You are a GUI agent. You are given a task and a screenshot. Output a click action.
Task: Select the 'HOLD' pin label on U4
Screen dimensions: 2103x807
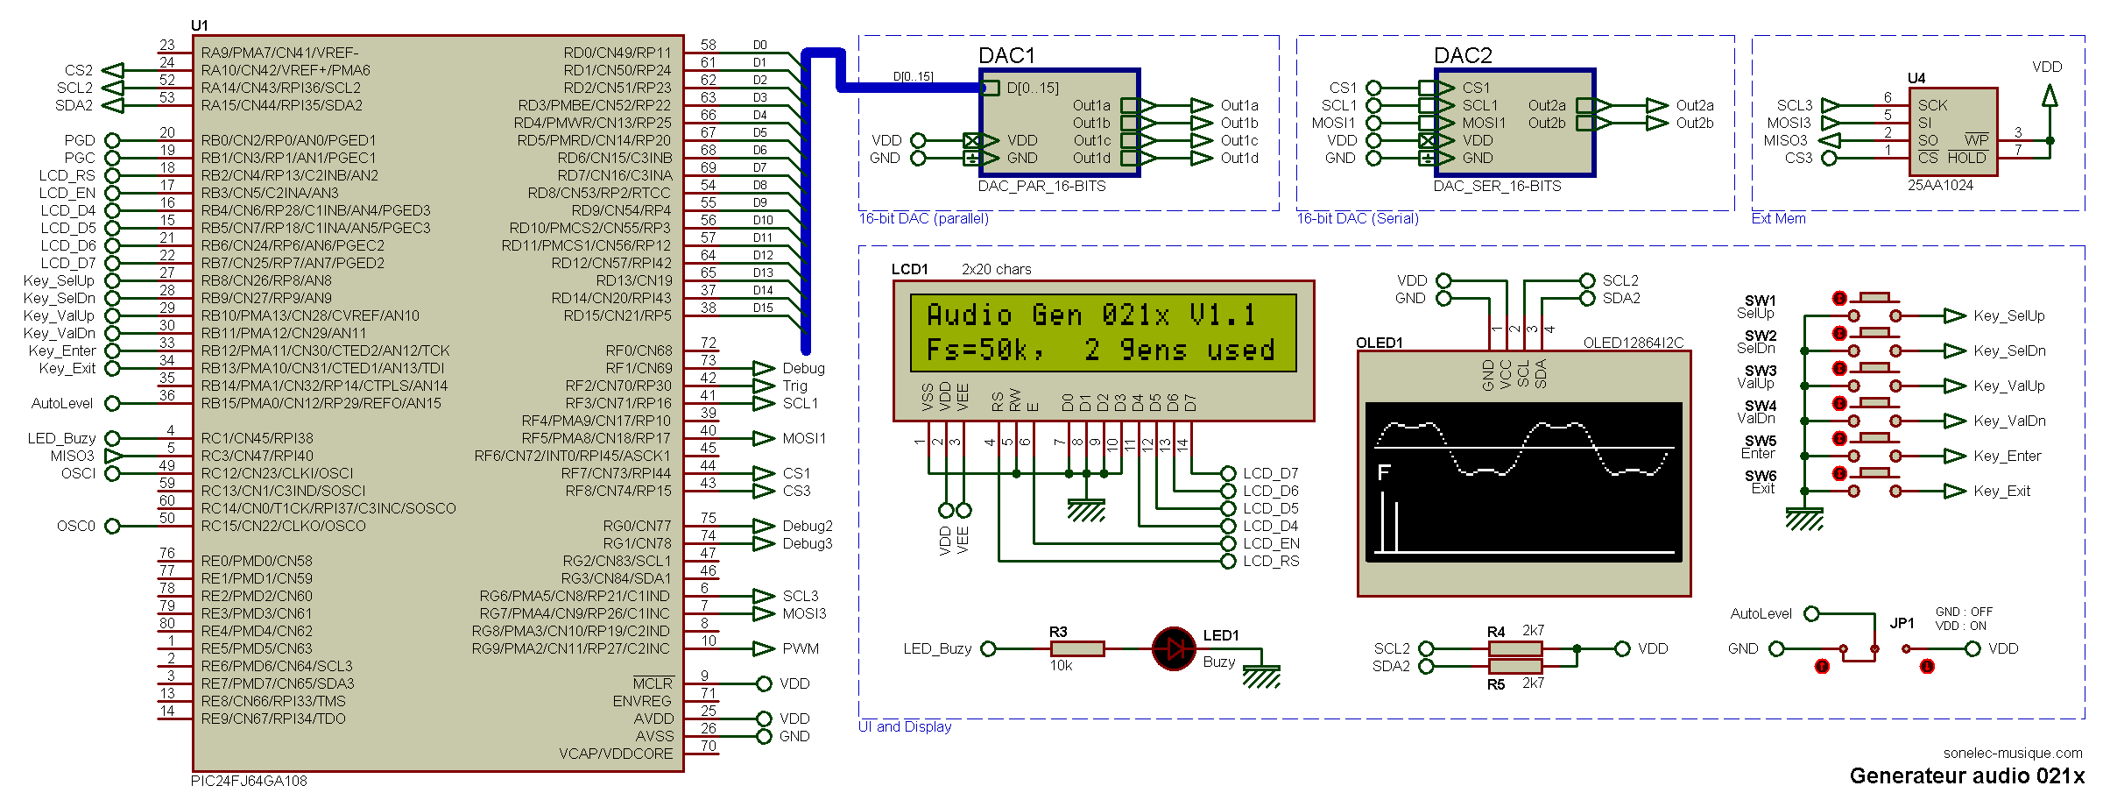(1966, 158)
